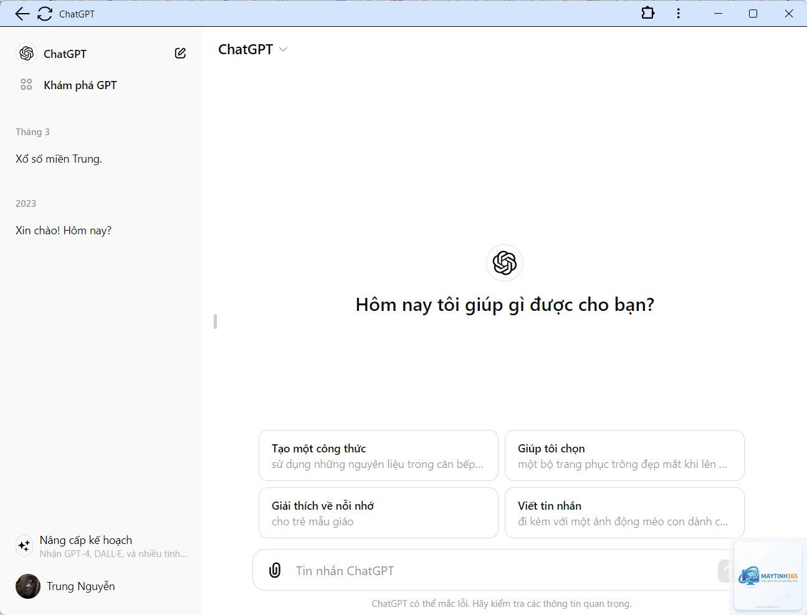Minimize the ChatGPT window
The height and width of the screenshot is (615, 807).
(x=718, y=13)
